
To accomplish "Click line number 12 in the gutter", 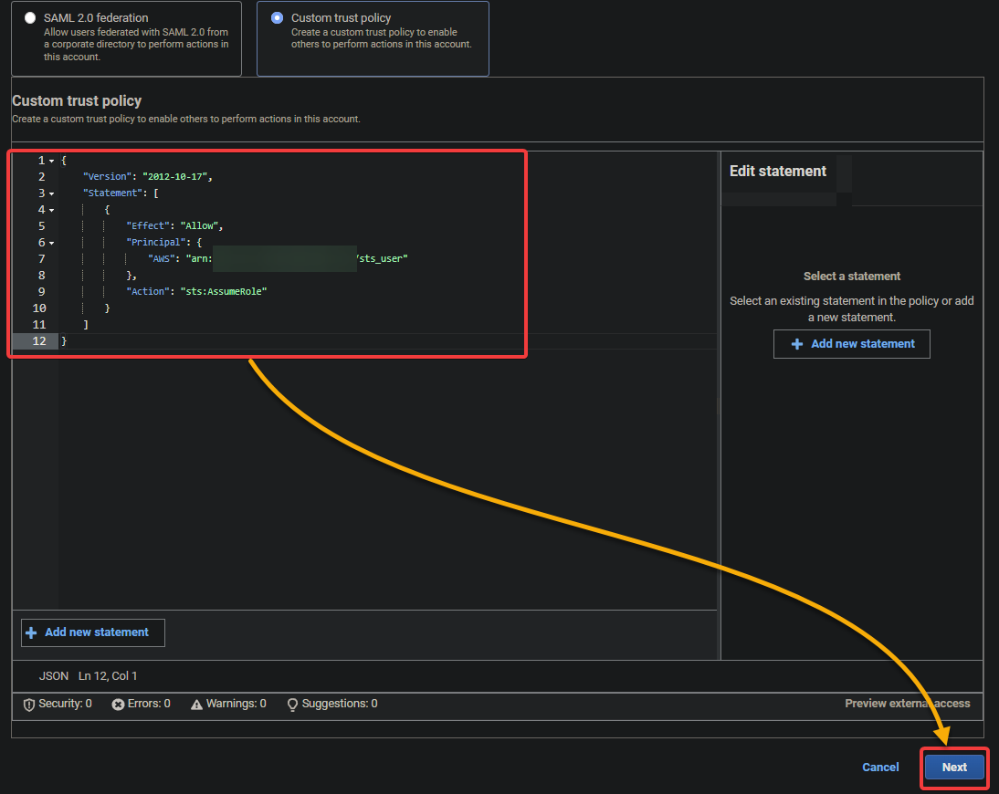I will pos(39,341).
